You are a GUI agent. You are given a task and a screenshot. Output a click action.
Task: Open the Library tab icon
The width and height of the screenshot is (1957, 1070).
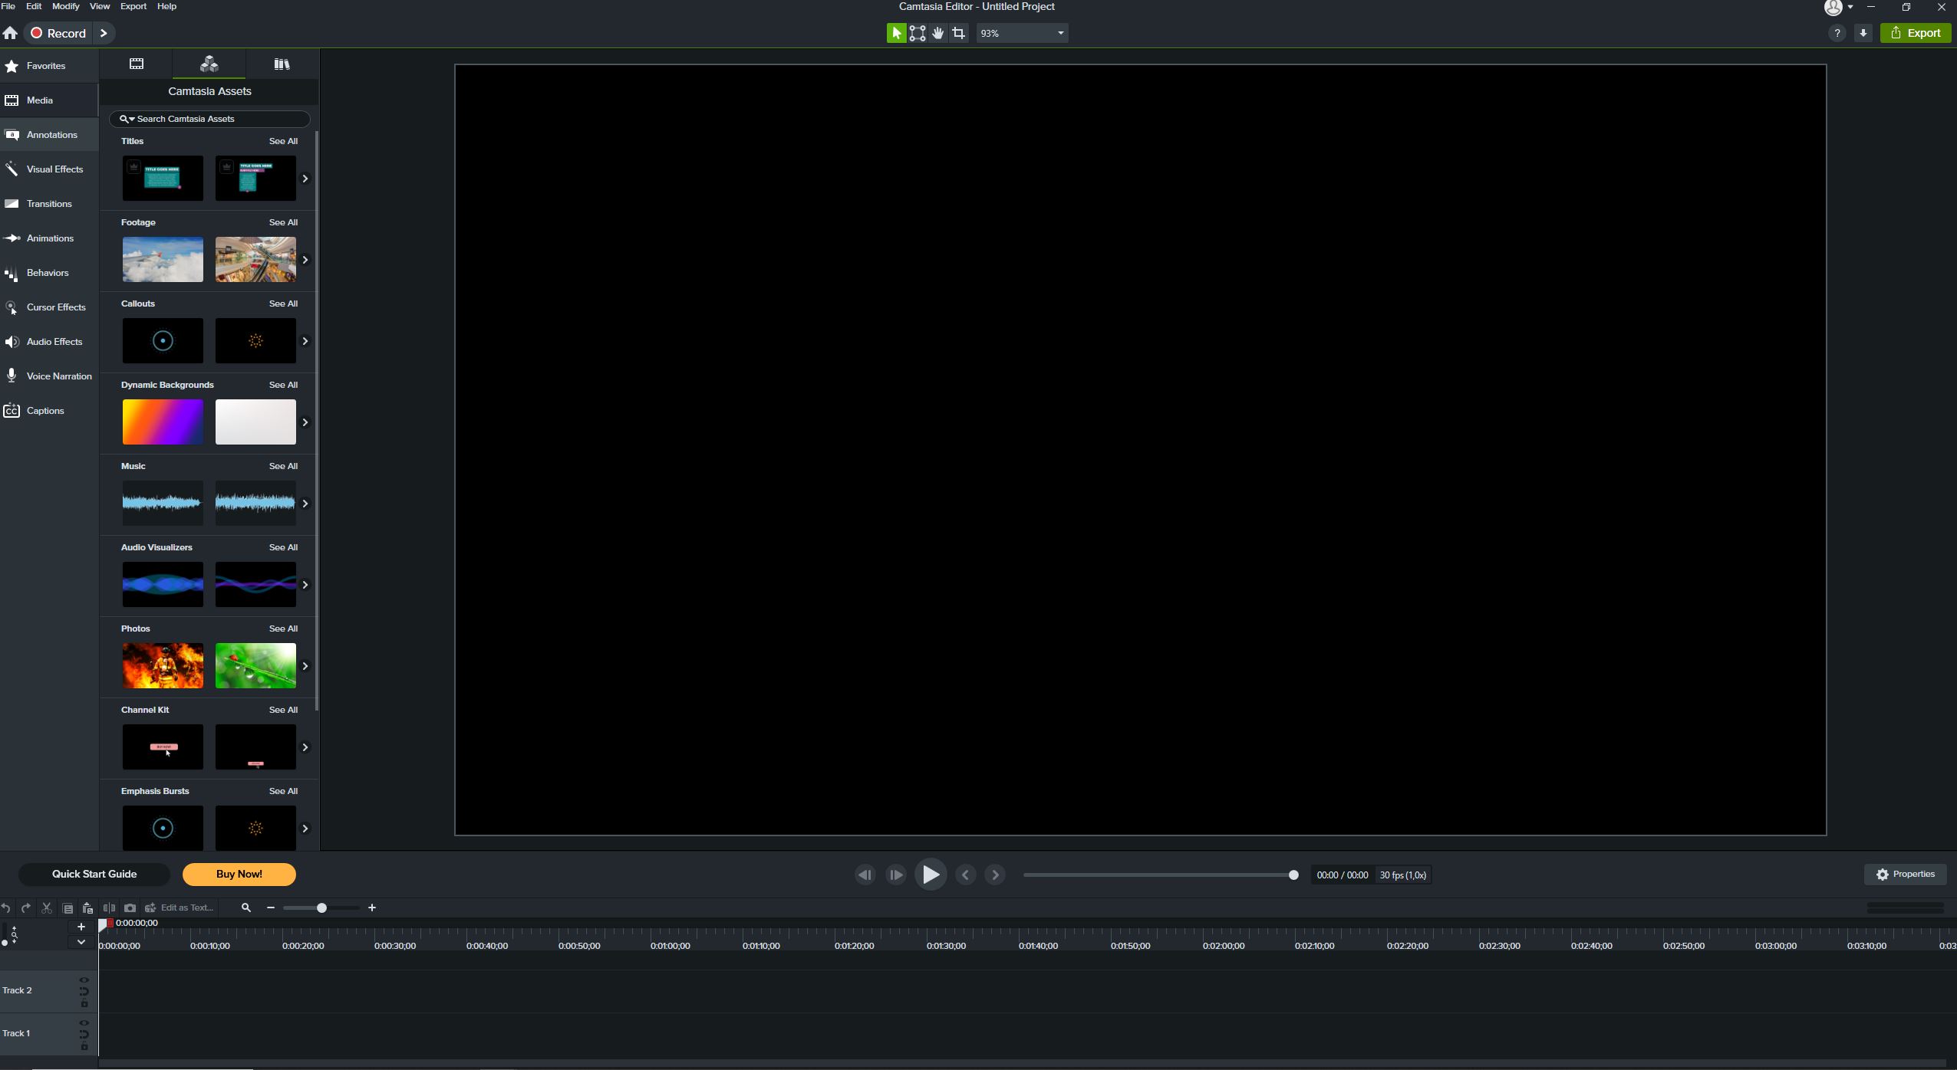pyautogui.click(x=282, y=64)
